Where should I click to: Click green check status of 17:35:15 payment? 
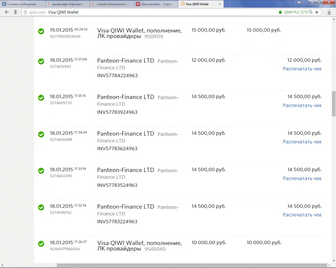(41, 98)
